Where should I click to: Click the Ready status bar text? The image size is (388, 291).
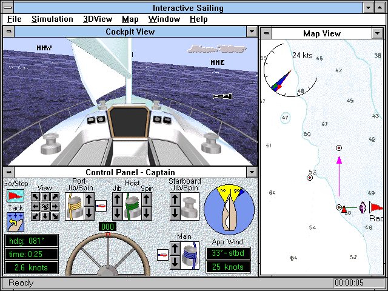click(21, 283)
